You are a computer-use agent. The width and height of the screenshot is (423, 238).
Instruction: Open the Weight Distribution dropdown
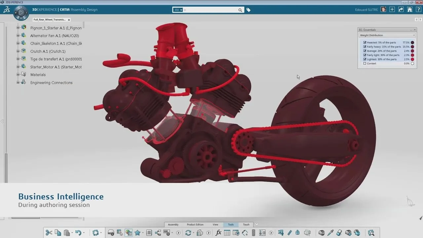(x=387, y=35)
